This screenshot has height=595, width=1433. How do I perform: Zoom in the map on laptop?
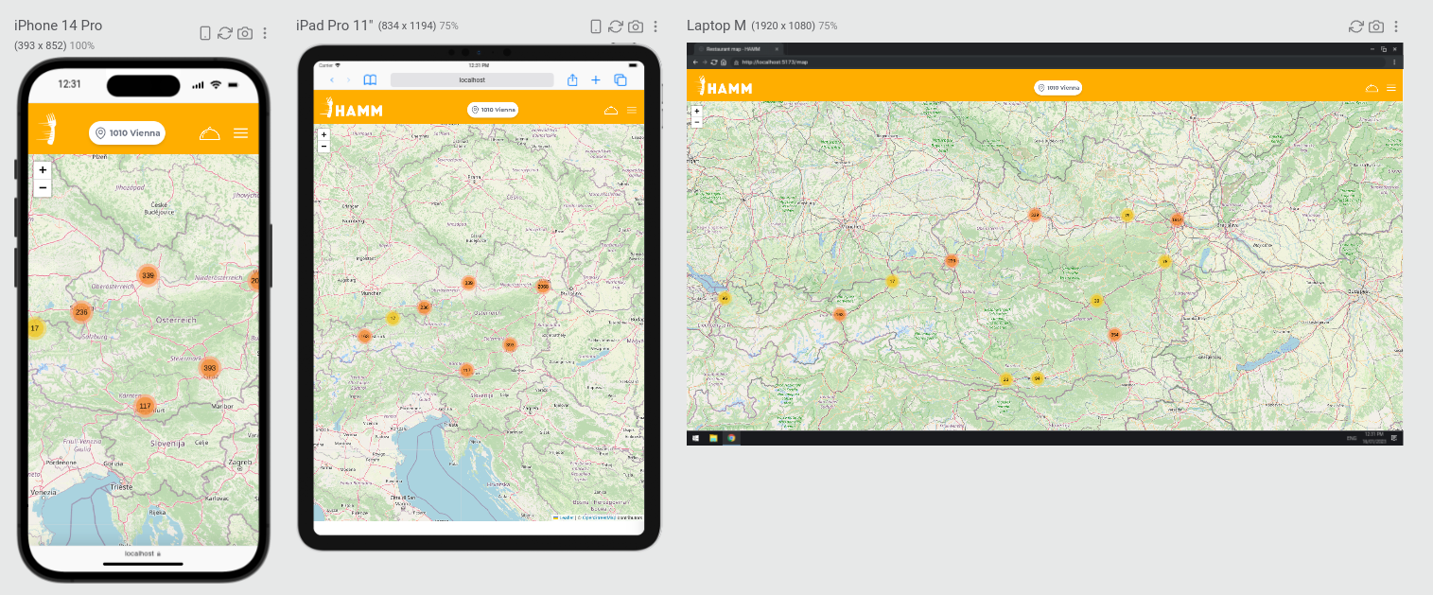pos(697,111)
